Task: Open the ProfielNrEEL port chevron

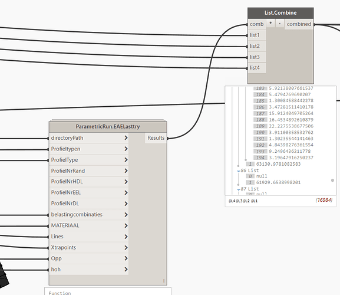Action: click(126, 192)
